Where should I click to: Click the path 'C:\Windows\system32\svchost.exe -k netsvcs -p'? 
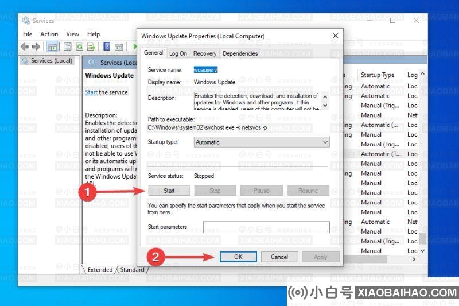[207, 127]
